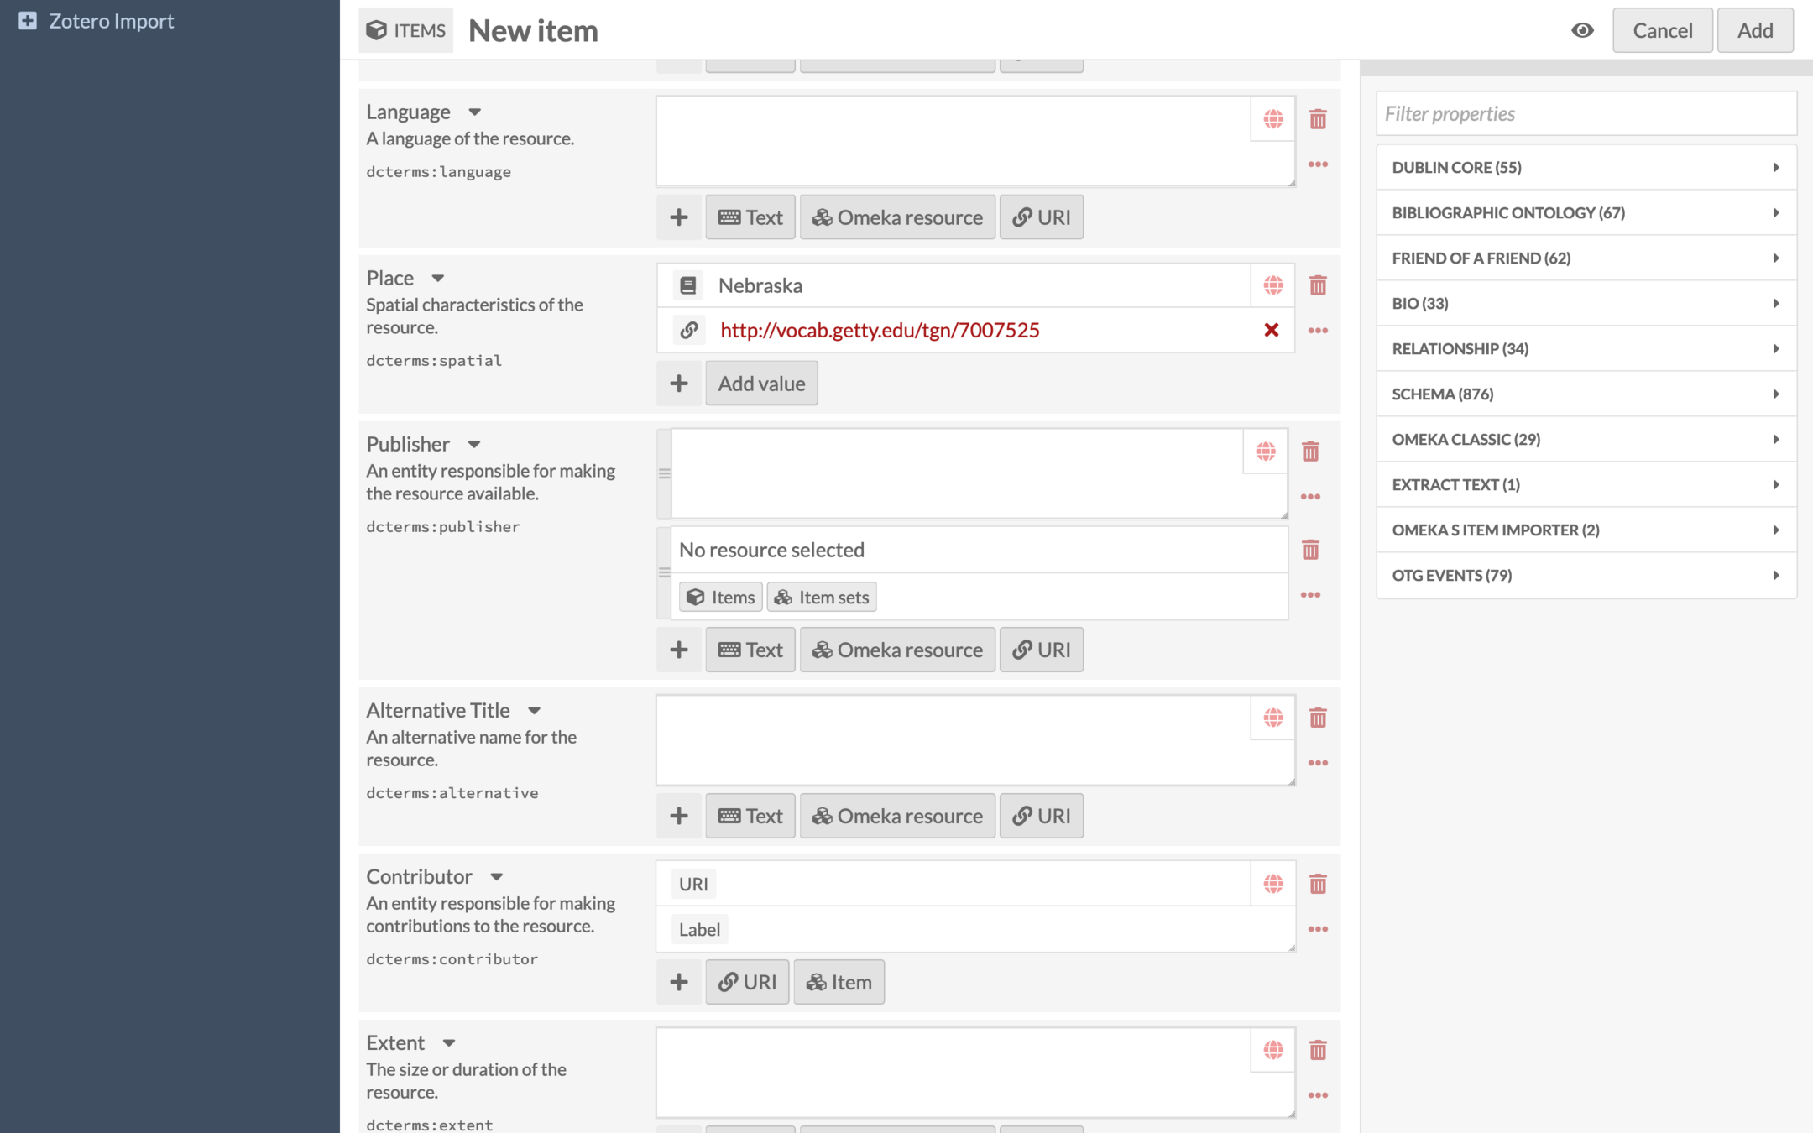Open the Getty TGN Nebraska link
Viewport: 1813px width, 1133px height.
click(879, 330)
